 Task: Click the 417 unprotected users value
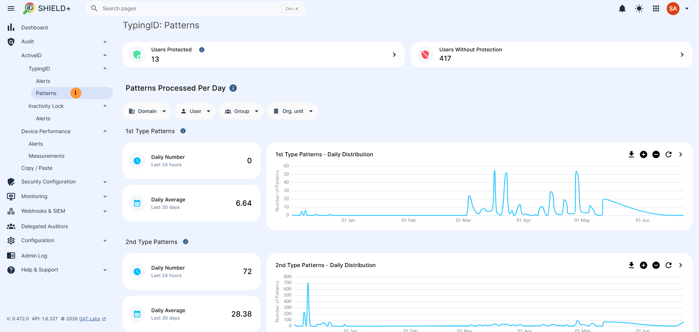pos(445,58)
